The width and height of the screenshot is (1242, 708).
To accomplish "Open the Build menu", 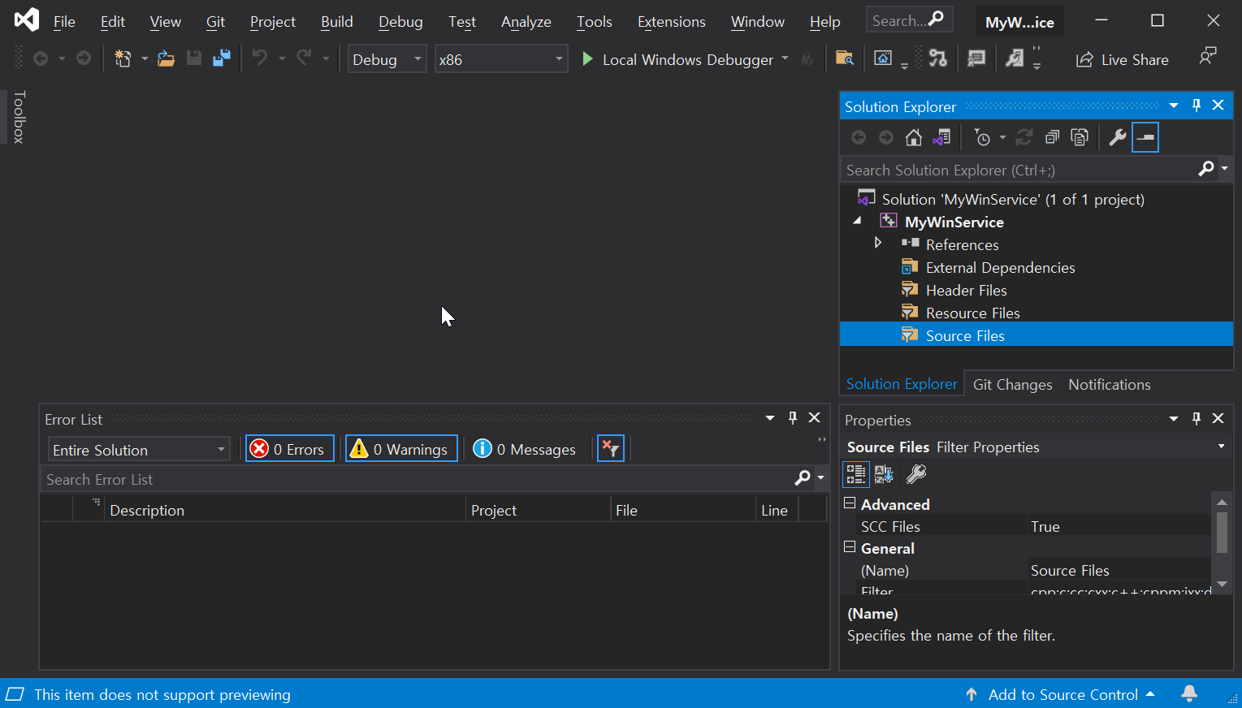I will pos(337,22).
